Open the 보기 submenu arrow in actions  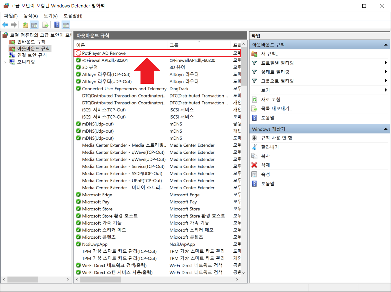pos(386,90)
